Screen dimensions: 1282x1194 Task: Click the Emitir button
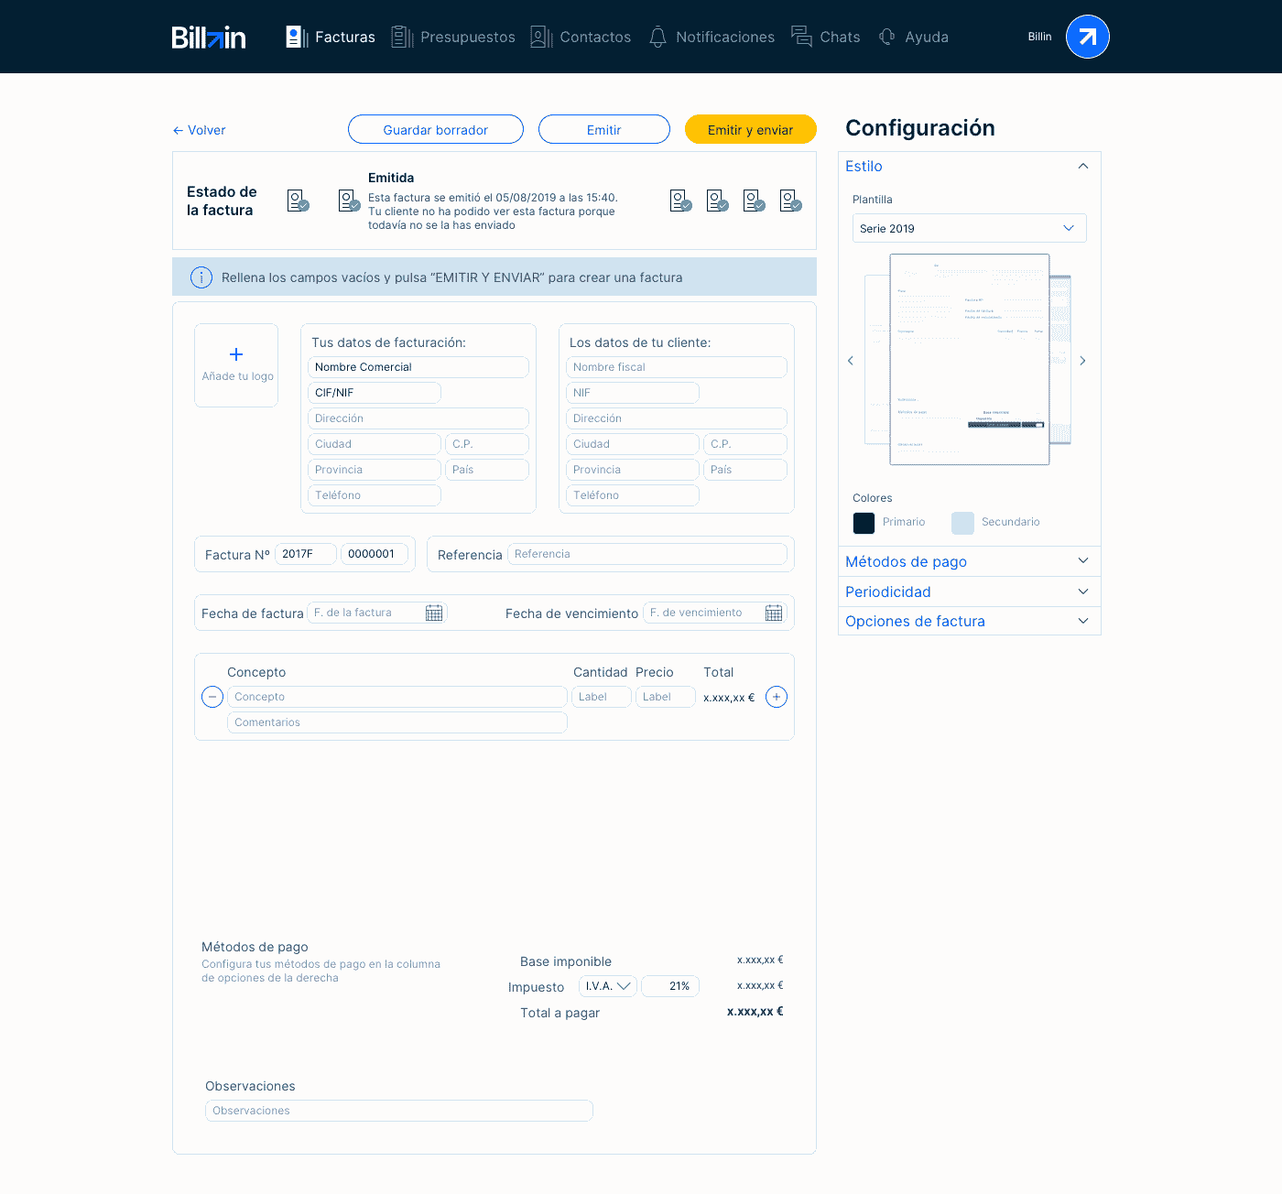604,129
